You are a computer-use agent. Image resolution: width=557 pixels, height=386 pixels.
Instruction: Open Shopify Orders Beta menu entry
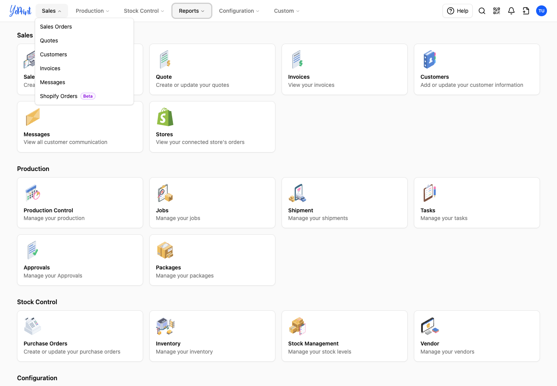click(84, 96)
